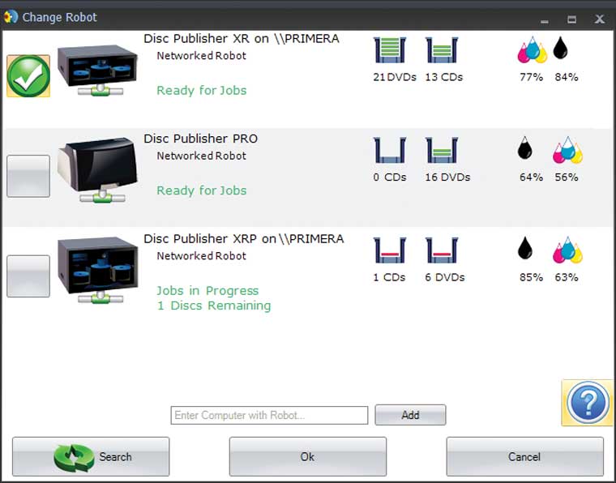This screenshot has height=483, width=616.
Task: Click the low 1 CDs bin icon
Action: [390, 250]
